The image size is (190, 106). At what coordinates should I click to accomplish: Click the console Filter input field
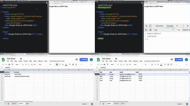click(x=179, y=30)
